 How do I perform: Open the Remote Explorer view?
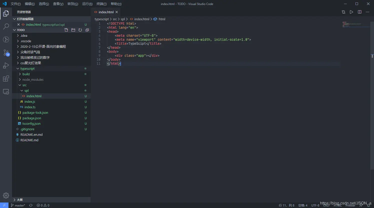pyautogui.click(x=6, y=92)
